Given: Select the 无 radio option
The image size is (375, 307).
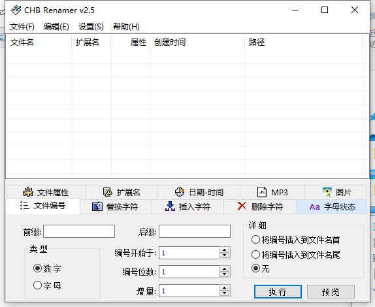Looking at the screenshot, I should click(255, 268).
